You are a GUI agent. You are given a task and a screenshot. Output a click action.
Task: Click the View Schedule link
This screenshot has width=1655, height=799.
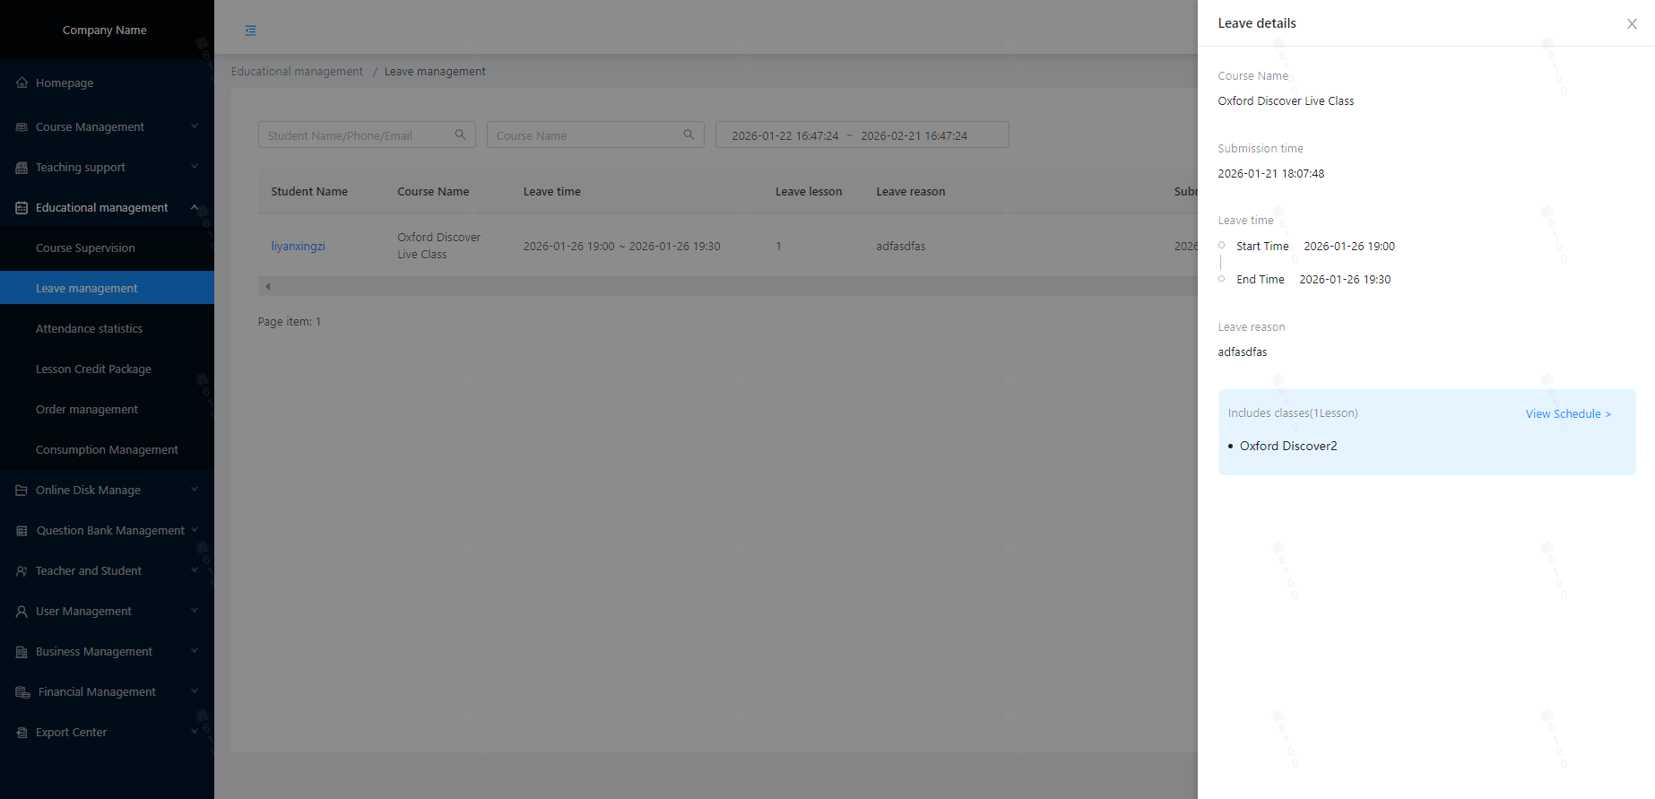pyautogui.click(x=1567, y=414)
